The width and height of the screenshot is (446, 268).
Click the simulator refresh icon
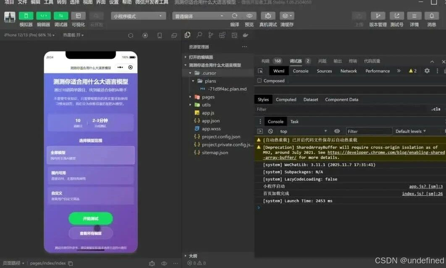point(131,36)
